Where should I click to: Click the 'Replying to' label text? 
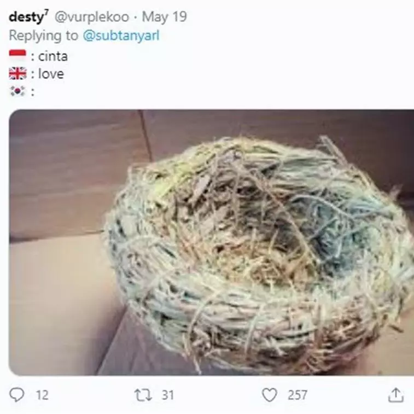(44, 36)
